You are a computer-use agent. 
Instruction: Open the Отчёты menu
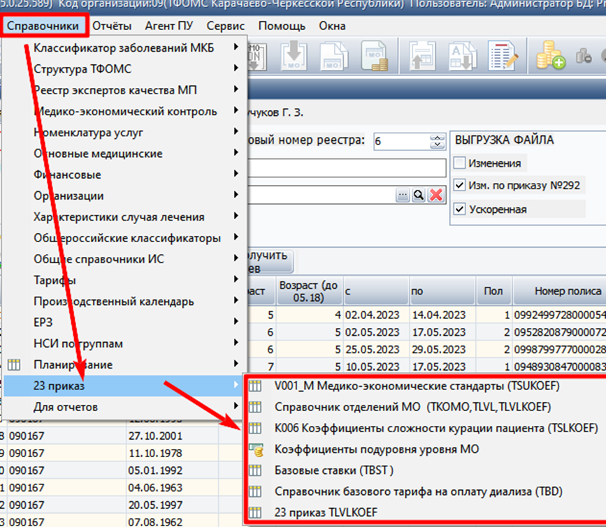(112, 26)
